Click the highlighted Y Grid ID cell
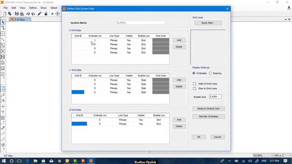 pos(78,92)
